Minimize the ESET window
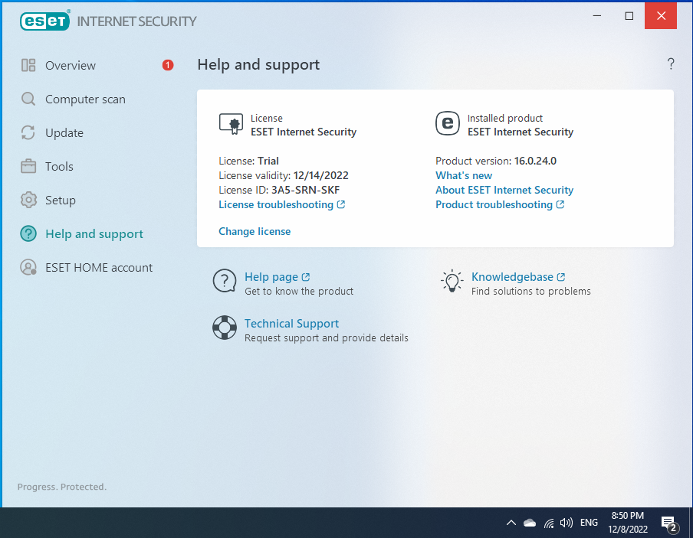 [x=597, y=16]
